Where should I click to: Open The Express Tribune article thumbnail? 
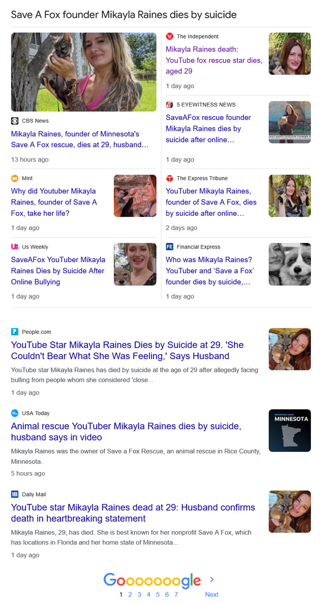pyautogui.click(x=290, y=196)
